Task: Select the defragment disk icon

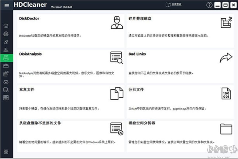Action: pyautogui.click(x=226, y=23)
